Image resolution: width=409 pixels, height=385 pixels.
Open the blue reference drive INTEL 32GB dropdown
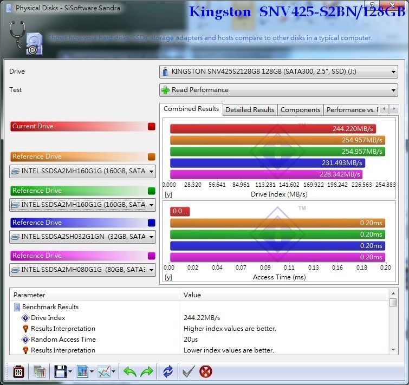coord(82,237)
